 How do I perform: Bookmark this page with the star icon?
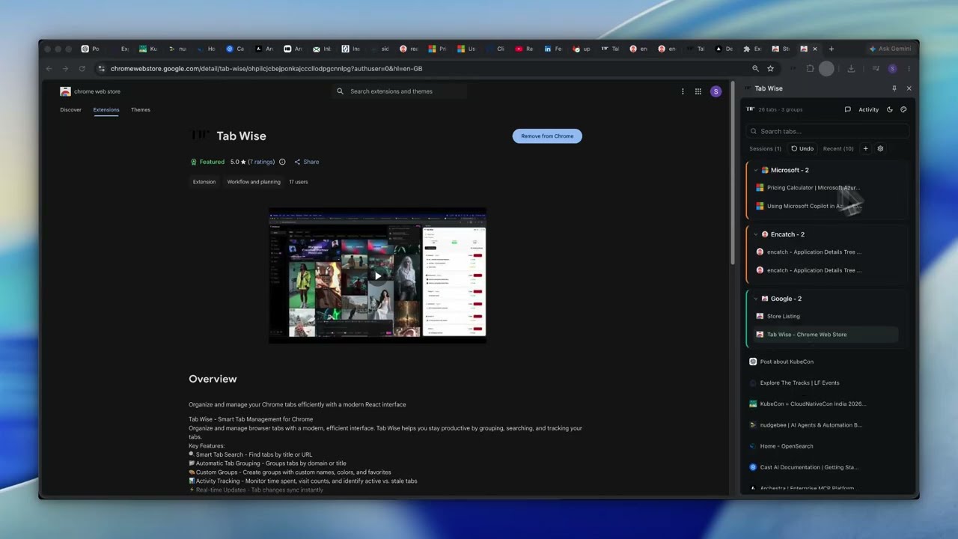coord(770,69)
